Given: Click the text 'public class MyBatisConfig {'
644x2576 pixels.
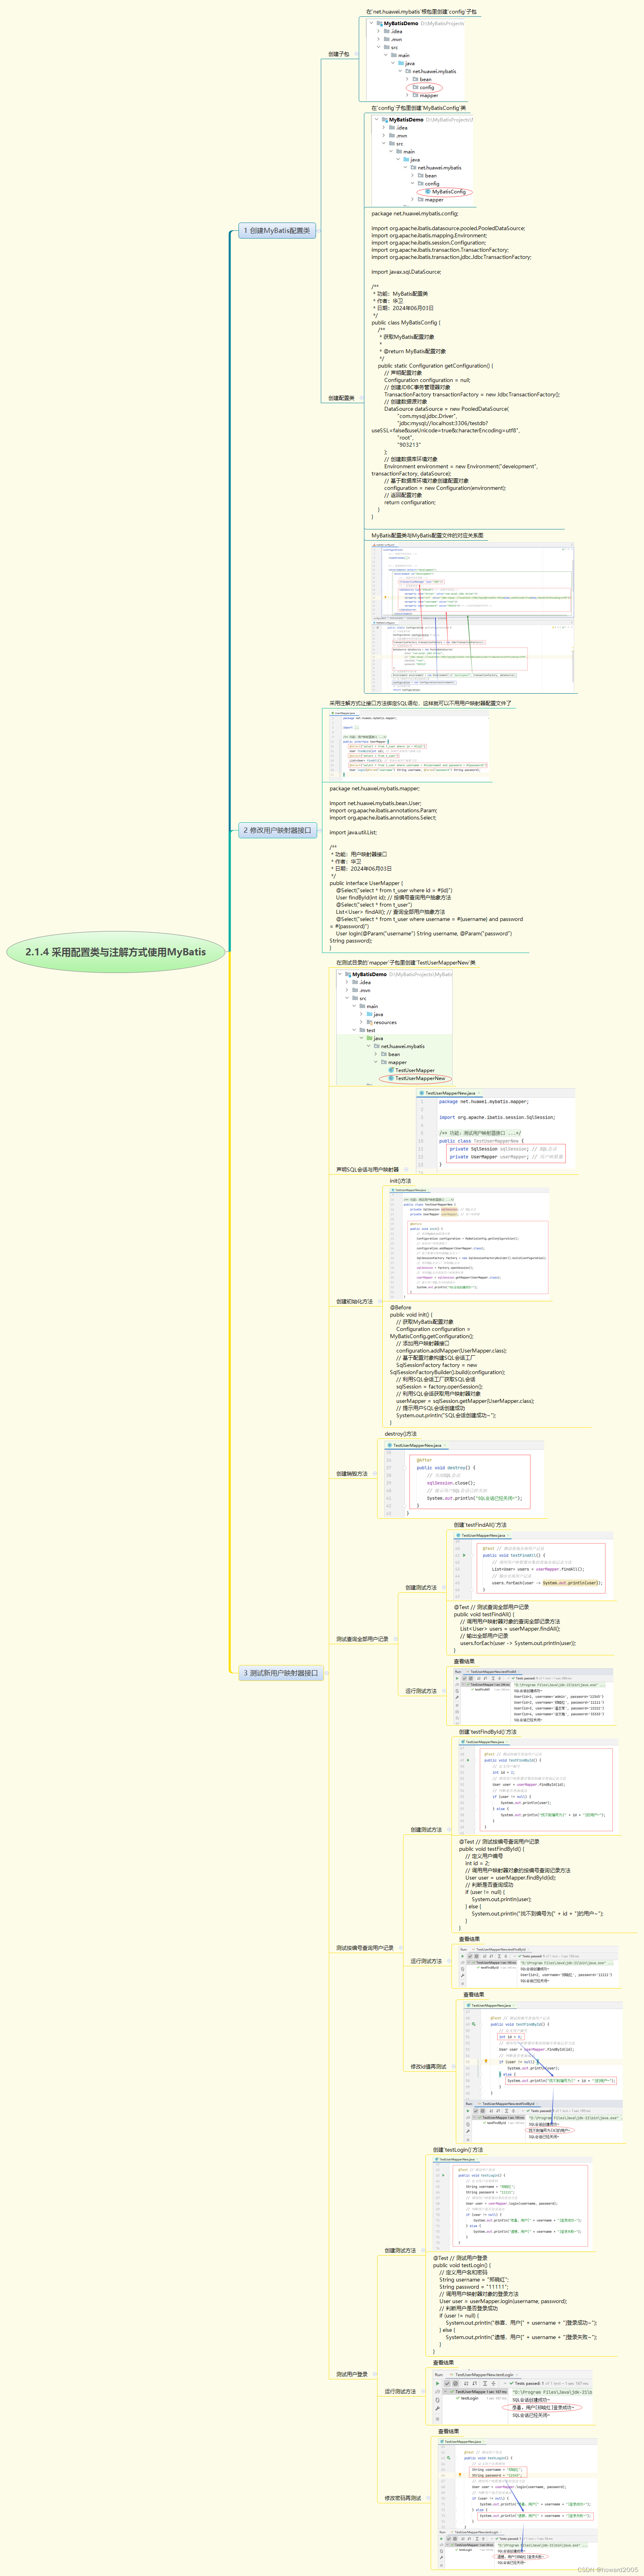Looking at the screenshot, I should point(405,323).
